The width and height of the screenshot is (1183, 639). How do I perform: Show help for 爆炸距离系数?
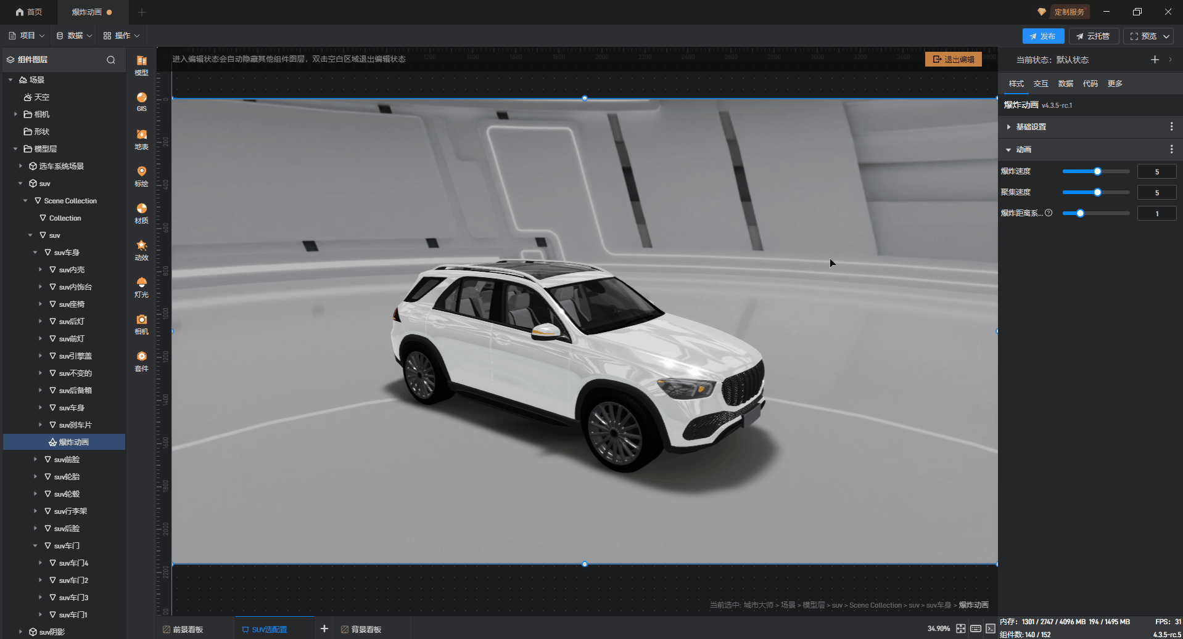pyautogui.click(x=1049, y=213)
